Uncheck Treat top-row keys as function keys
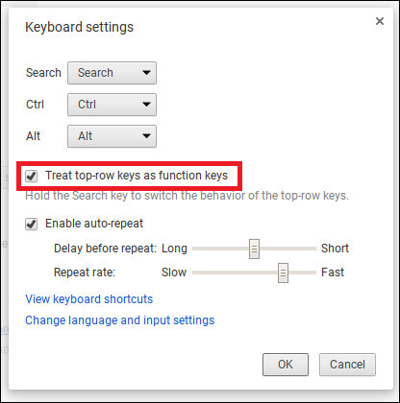Viewport: 400px width, 403px height. 31,176
